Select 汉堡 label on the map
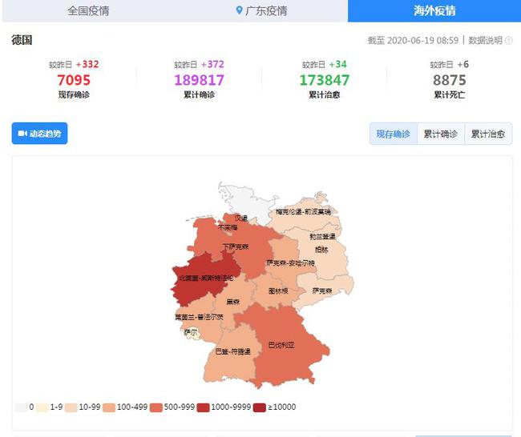 [x=241, y=218]
